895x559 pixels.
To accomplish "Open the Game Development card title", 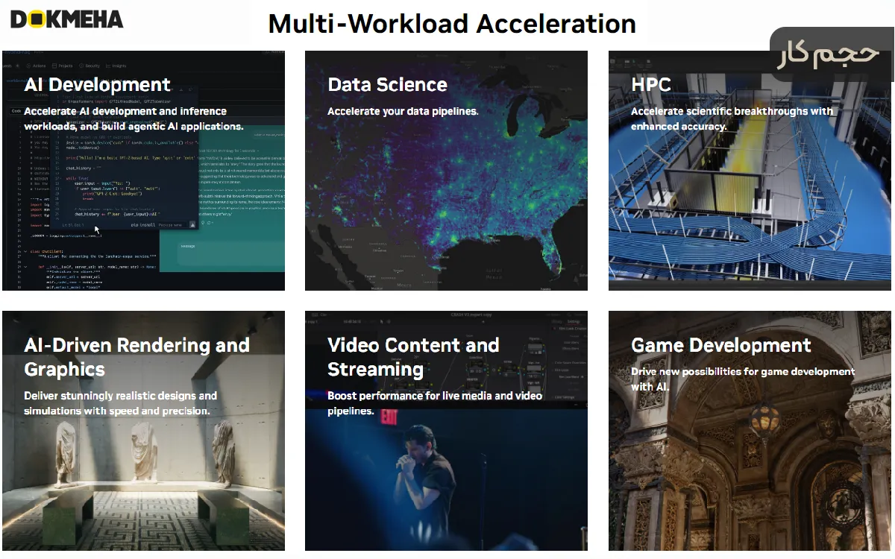I will coord(720,346).
